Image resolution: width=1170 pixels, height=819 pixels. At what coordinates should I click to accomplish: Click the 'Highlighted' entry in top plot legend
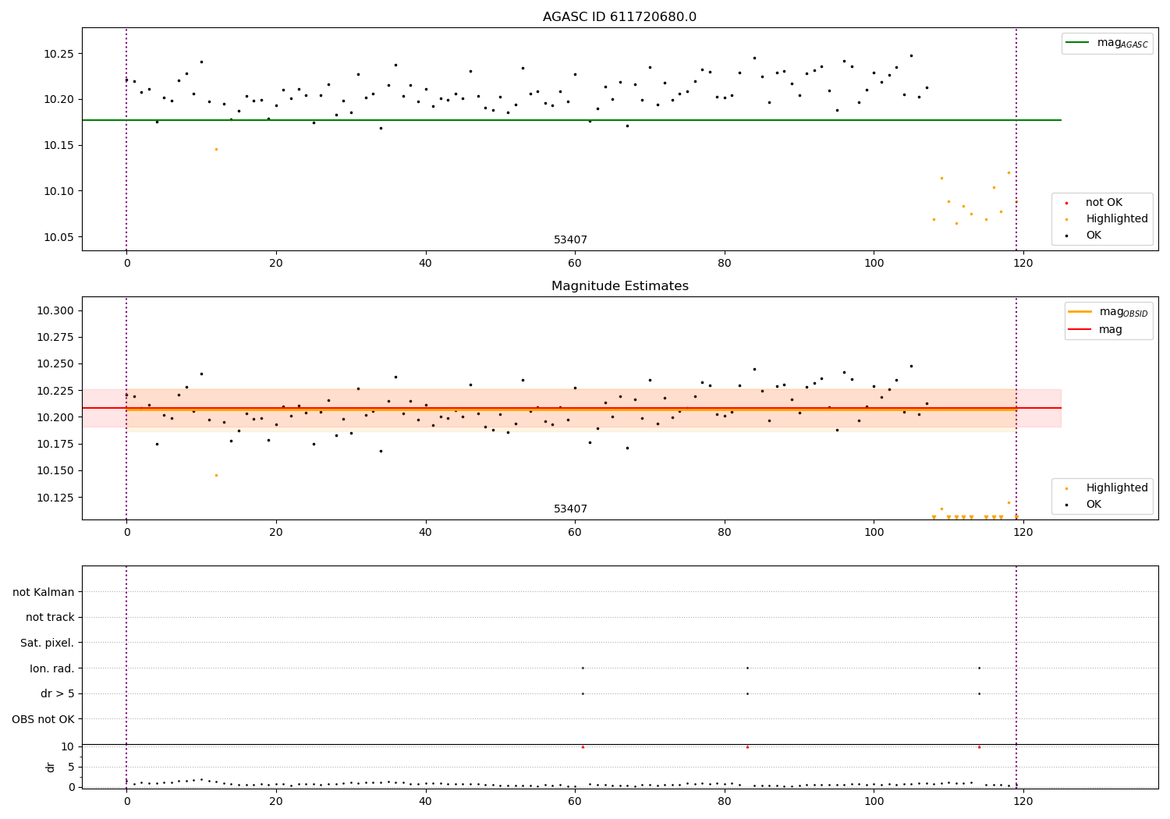(1106, 219)
